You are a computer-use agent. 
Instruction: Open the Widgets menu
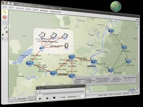click(x=44, y=11)
